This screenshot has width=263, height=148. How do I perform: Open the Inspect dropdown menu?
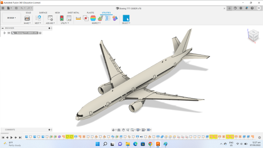pyautogui.click(x=96, y=23)
